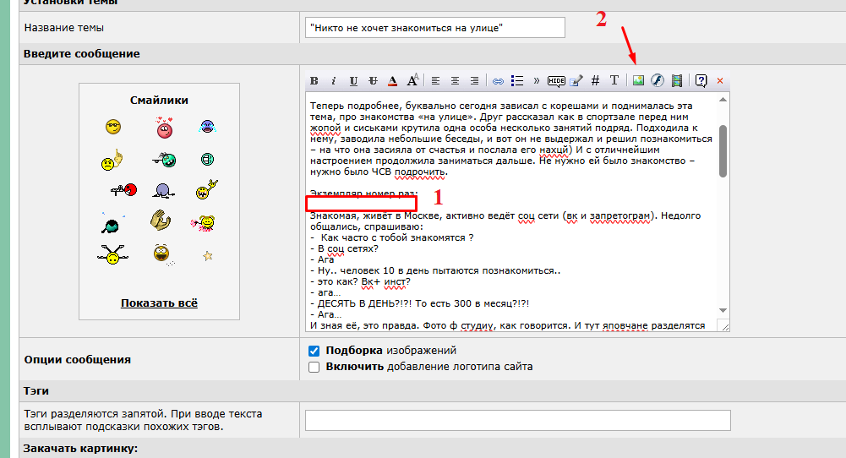846x458 pixels.
Task: Click the 'Закачать картинку:' header
Action: [80, 449]
